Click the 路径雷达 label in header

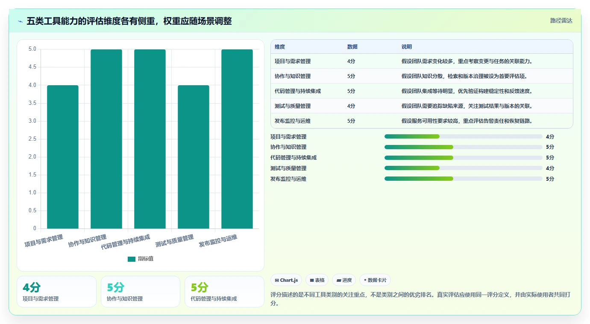click(x=561, y=20)
